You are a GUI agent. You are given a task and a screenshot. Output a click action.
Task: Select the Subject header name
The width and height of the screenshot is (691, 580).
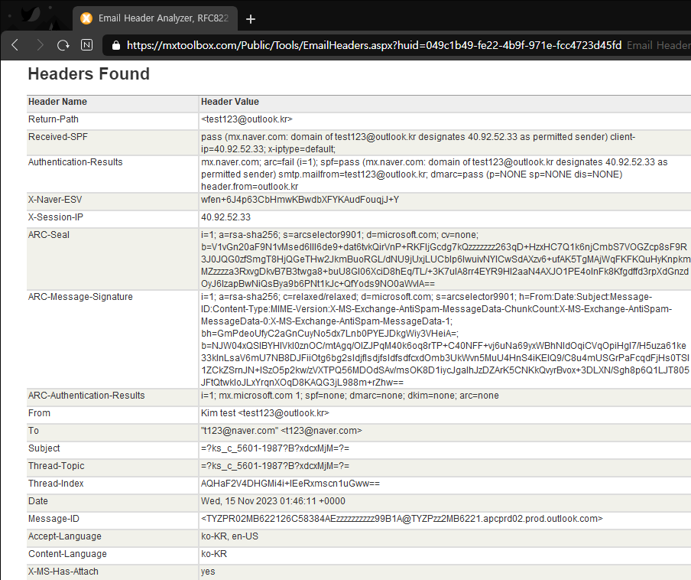tap(44, 448)
